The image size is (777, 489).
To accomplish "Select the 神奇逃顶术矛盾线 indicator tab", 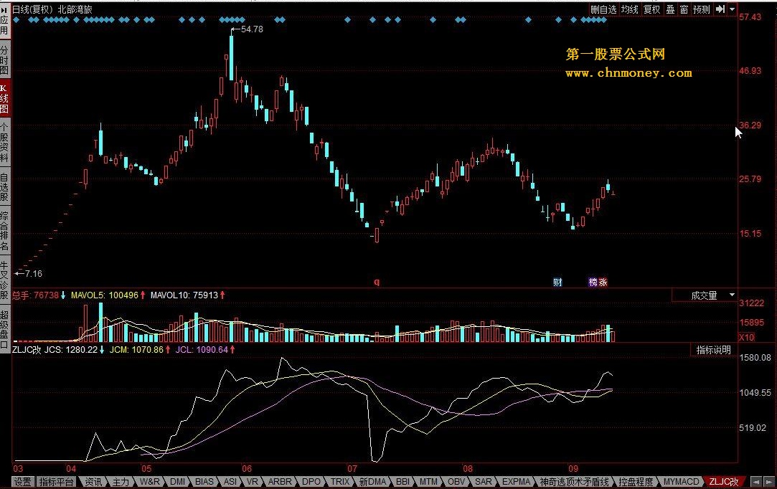I will pyautogui.click(x=575, y=482).
